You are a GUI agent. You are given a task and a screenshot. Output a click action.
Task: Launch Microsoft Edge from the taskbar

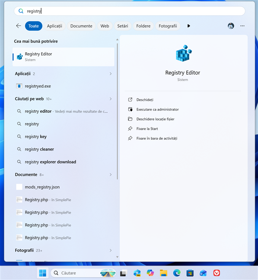click(x=177, y=273)
